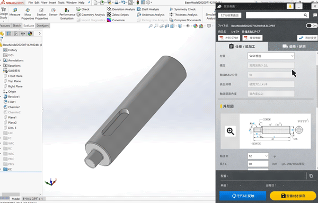318x203 pixels.
Task: Enable Curvature display
Action: point(116,20)
